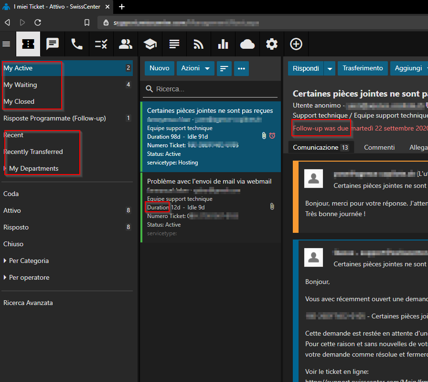Toggle the hamburger menu sidebar
The image size is (428, 382).
click(x=7, y=44)
